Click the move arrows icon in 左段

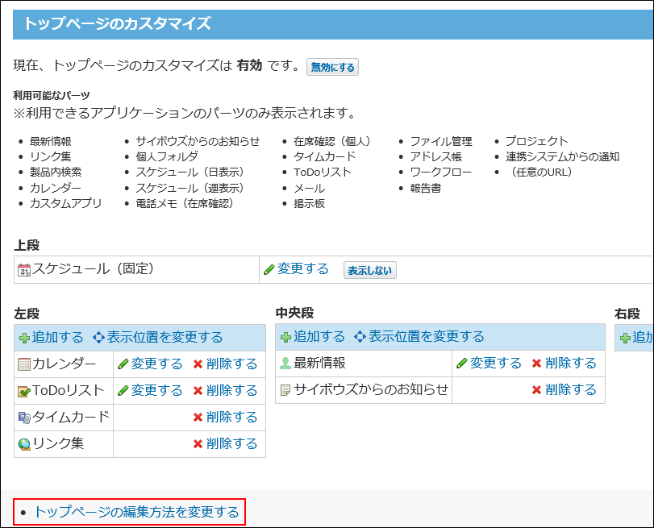point(99,337)
